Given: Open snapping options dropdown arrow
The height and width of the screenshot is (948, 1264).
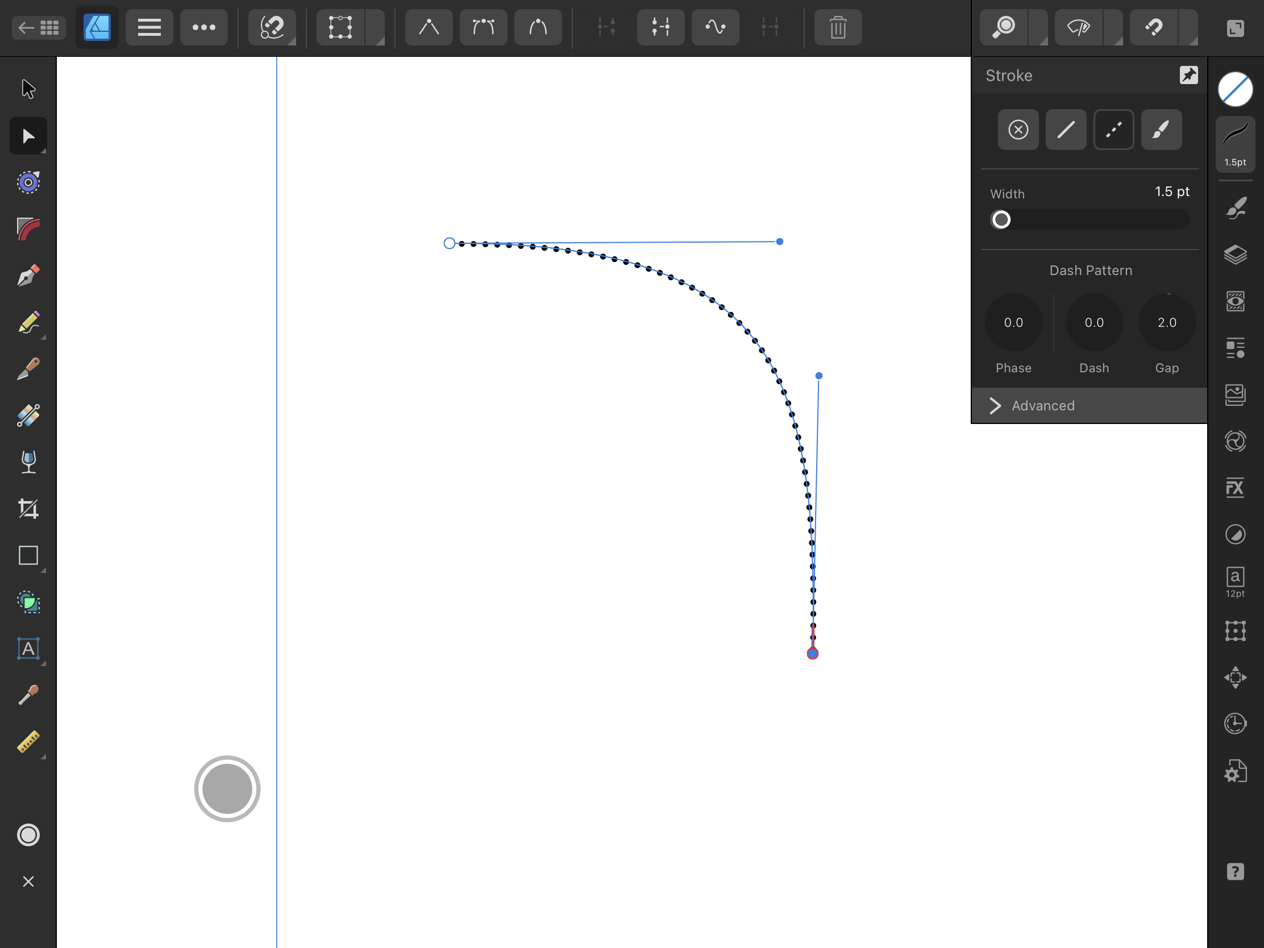Looking at the screenshot, I should [x=1188, y=27].
